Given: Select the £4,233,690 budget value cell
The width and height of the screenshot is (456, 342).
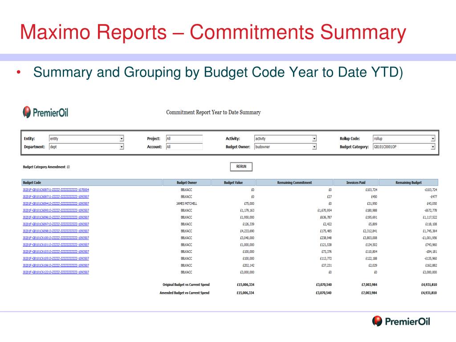Looking at the screenshot, I should 247,231.
